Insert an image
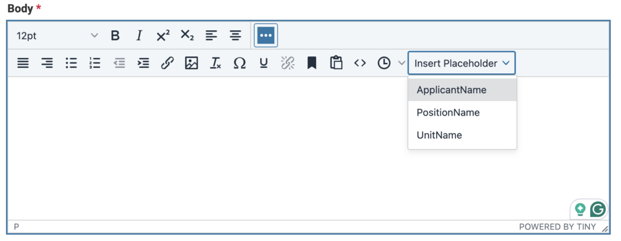Viewport: 621px width, 241px height. [191, 63]
